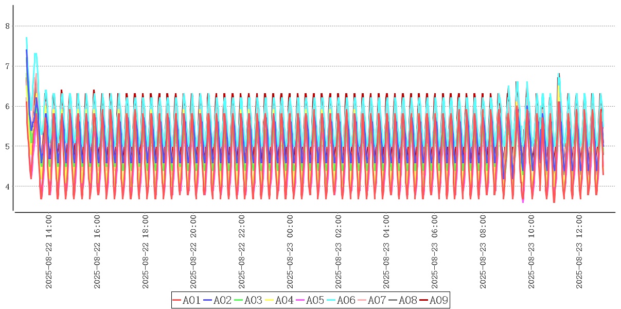
Task: Toggle the A08 legend entry
Action: click(407, 300)
